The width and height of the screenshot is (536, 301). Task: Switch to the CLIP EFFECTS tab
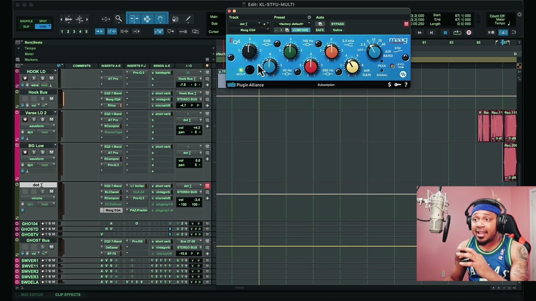click(x=68, y=295)
